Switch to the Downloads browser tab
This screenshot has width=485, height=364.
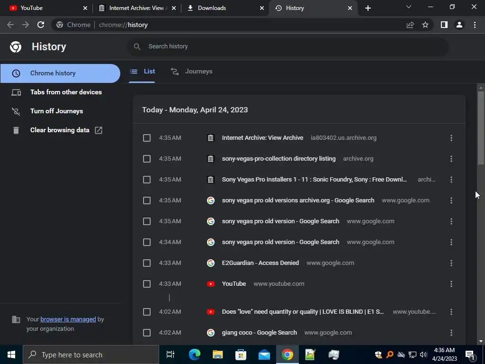click(225, 8)
